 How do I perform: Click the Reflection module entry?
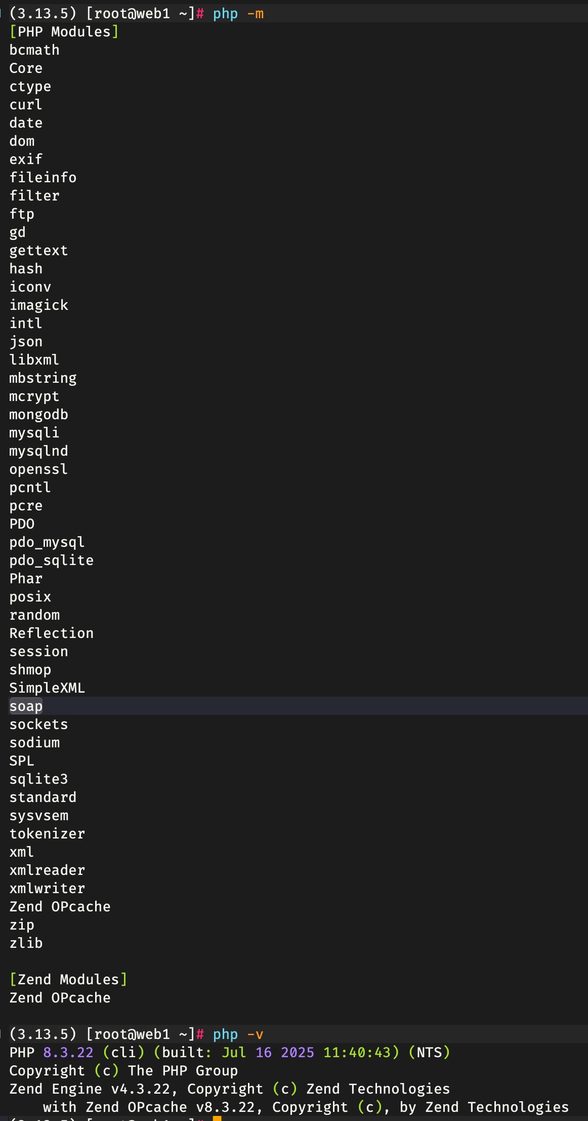coord(51,633)
